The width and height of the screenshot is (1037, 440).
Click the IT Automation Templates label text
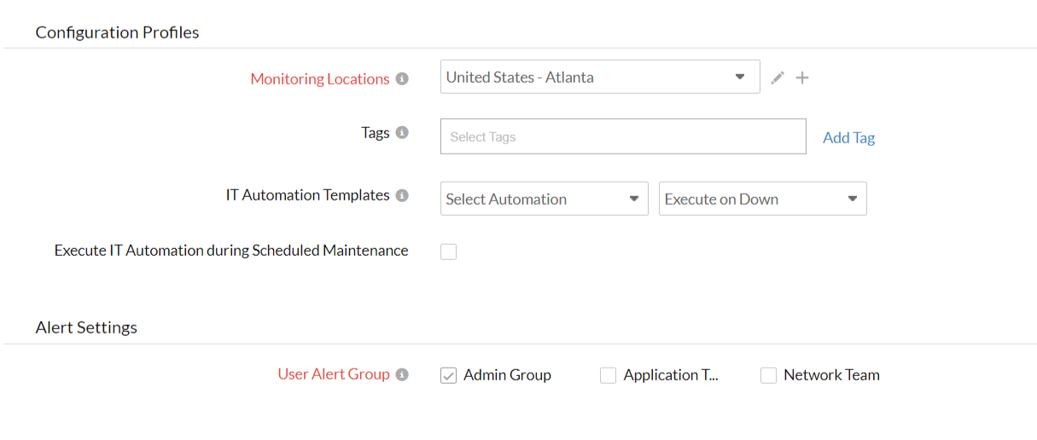click(307, 195)
